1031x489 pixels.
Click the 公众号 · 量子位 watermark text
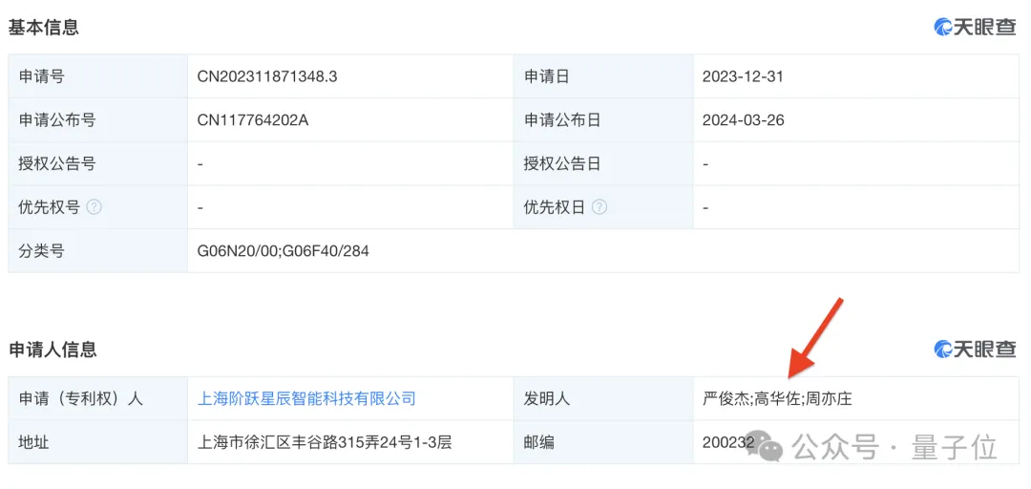pyautogui.click(x=895, y=446)
